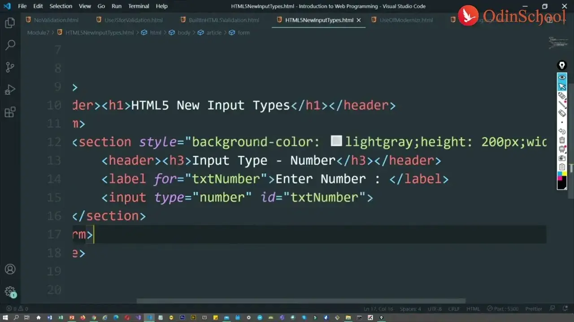
Task: Open the Accounts icon in the Activity Bar
Action: (x=10, y=269)
